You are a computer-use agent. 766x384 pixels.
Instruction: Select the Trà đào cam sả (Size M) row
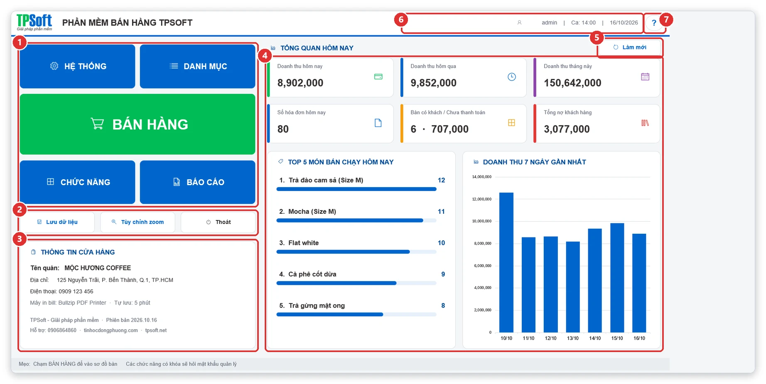click(361, 184)
